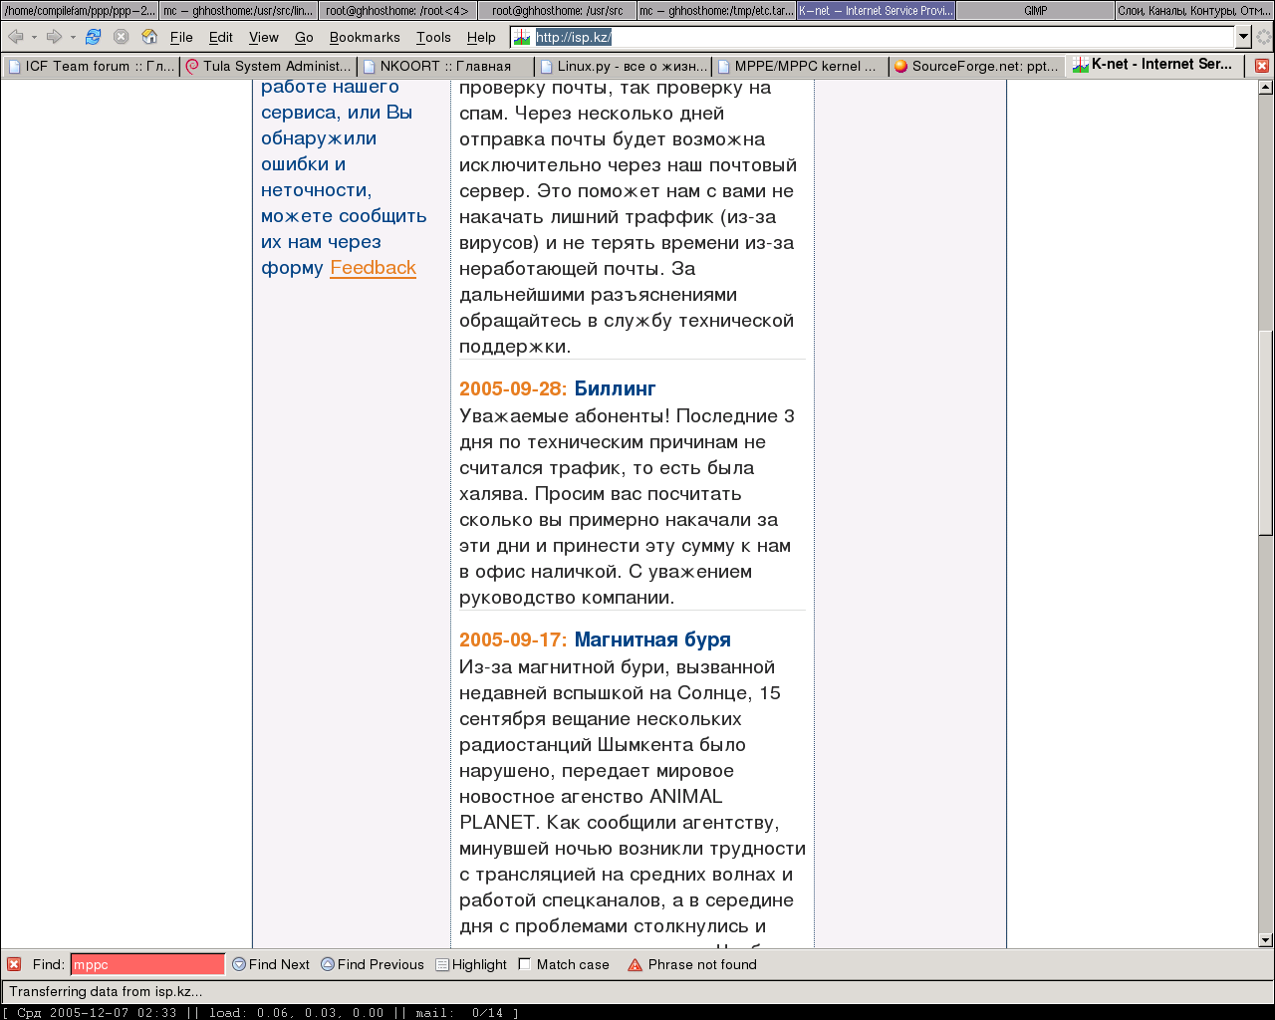This screenshot has height=1020, width=1275.
Task: Switch to mc – ghhosthome:/tmp/etc.tar window
Action: coord(717,10)
